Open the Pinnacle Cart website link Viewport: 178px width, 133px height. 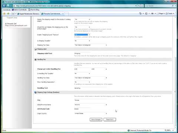click(x=16, y=25)
